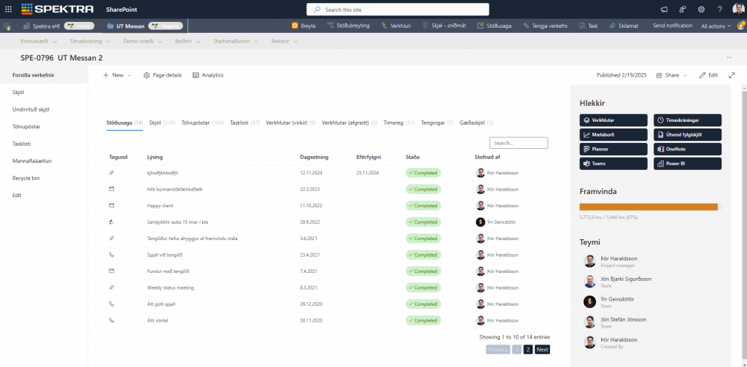Select the Tasklisti tab
Screen dimensions: 747x367
239,123
